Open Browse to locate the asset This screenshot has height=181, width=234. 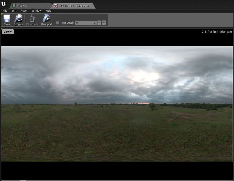18,20
